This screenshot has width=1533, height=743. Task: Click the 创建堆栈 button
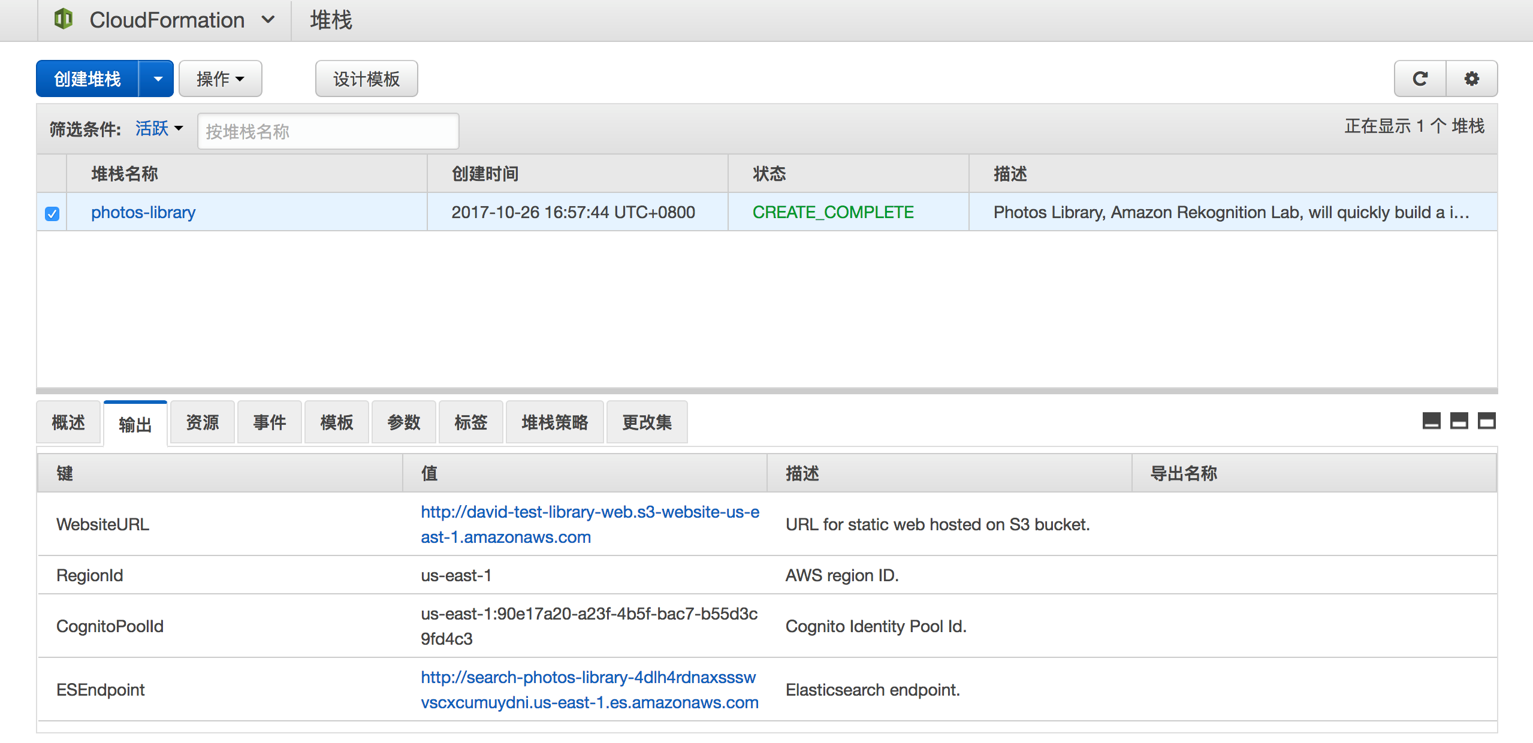[x=87, y=78]
